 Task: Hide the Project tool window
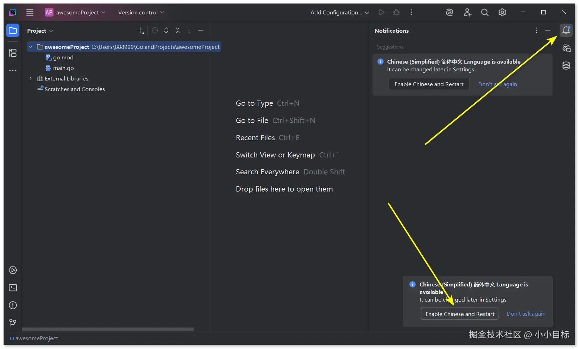pos(201,31)
